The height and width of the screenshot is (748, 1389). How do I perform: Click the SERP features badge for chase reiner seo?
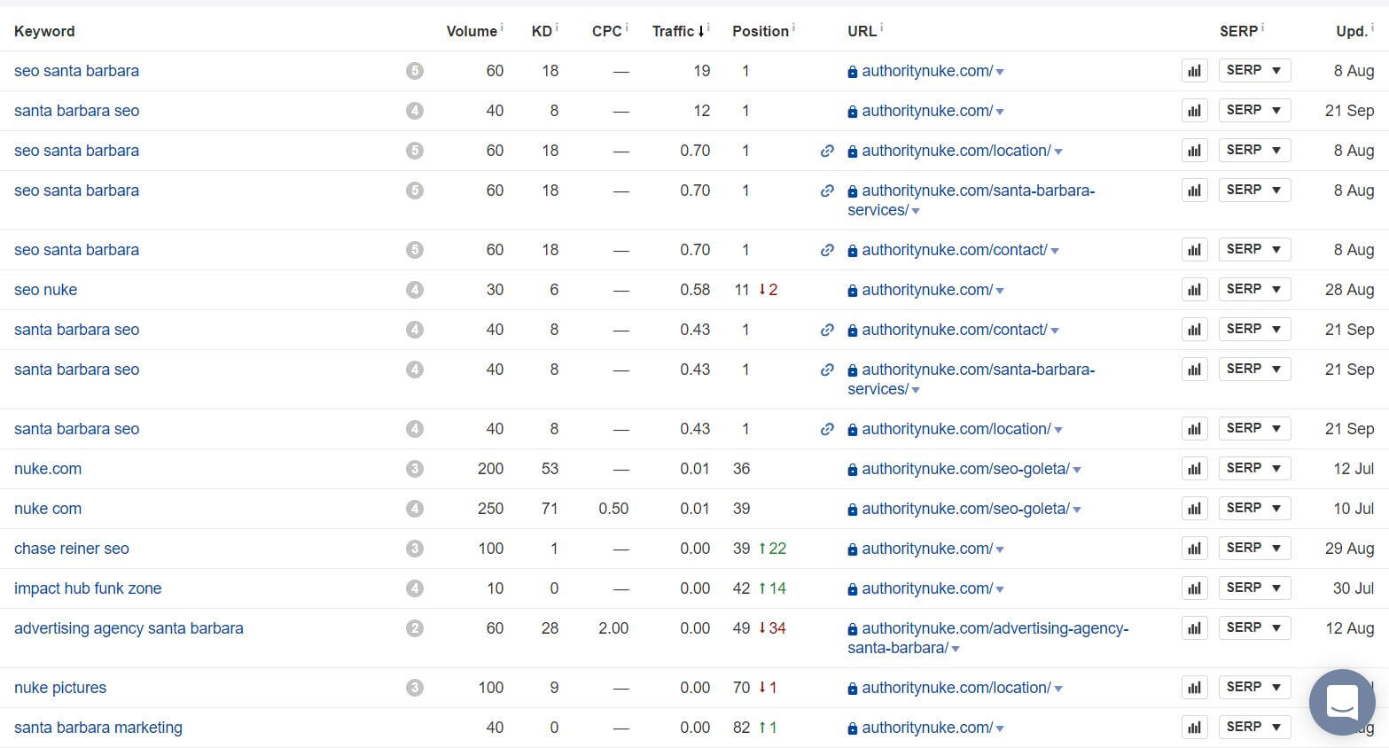pos(415,549)
